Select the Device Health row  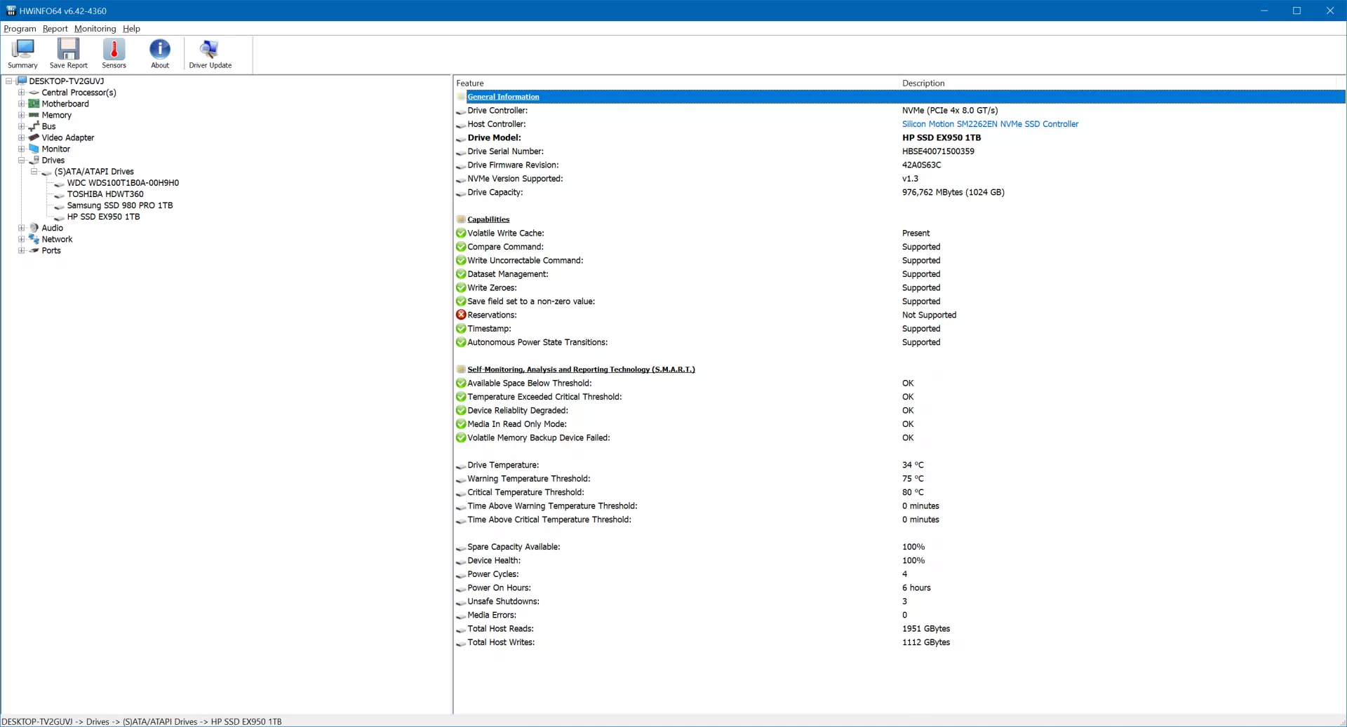tap(899, 560)
